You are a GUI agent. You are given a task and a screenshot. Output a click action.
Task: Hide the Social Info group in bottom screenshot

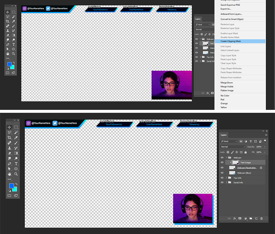point(222,182)
